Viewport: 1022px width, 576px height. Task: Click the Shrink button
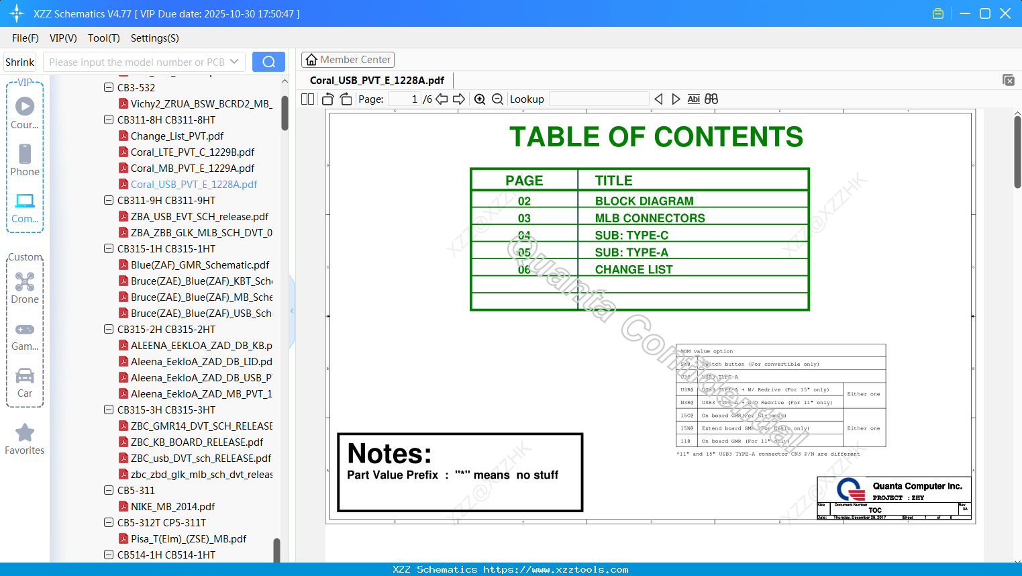pyautogui.click(x=20, y=62)
